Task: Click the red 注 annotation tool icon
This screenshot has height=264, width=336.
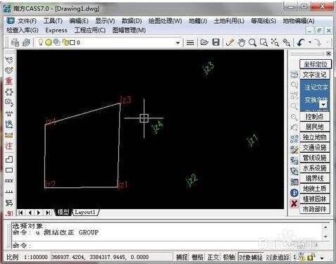Action: pos(9,146)
